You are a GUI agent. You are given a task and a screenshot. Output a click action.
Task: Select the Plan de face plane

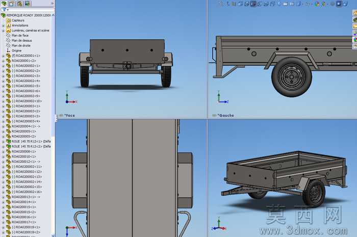coord(20,36)
